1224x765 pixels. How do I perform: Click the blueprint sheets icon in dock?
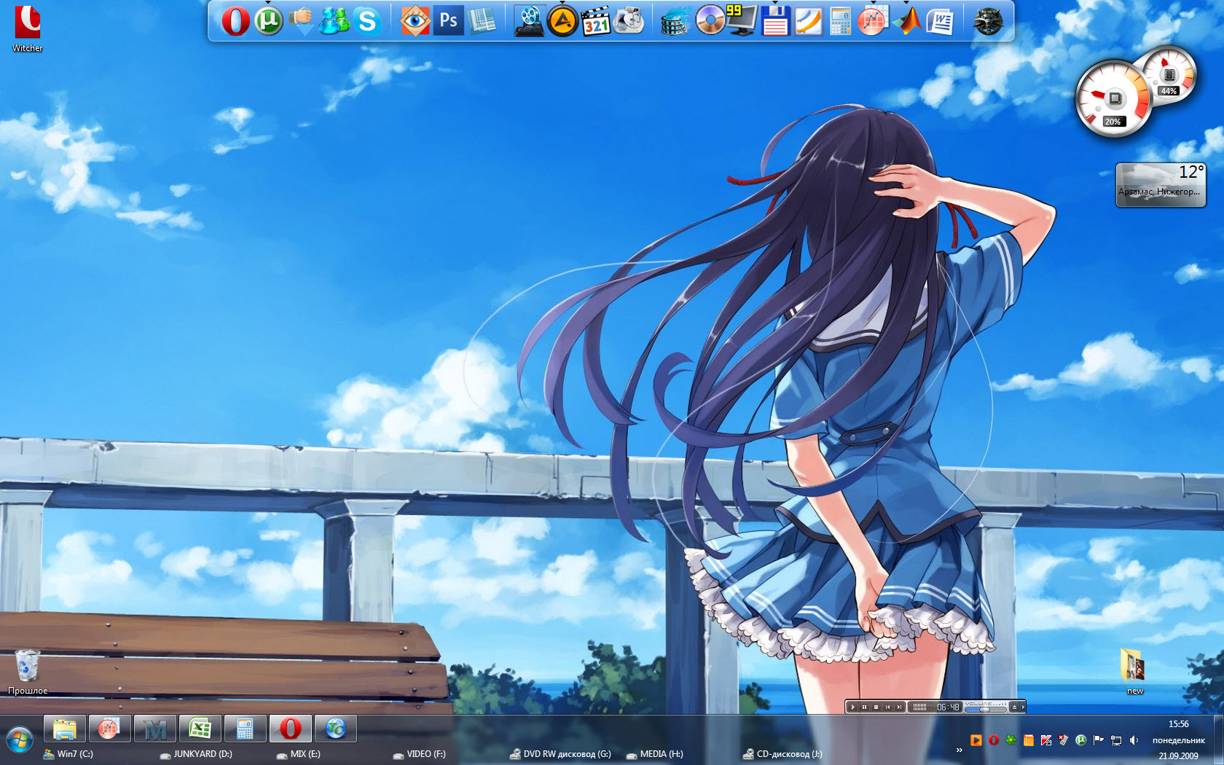pos(481,21)
